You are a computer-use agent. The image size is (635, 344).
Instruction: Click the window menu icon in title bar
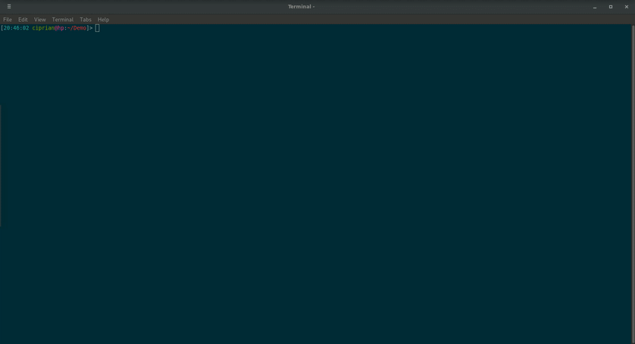click(x=9, y=7)
